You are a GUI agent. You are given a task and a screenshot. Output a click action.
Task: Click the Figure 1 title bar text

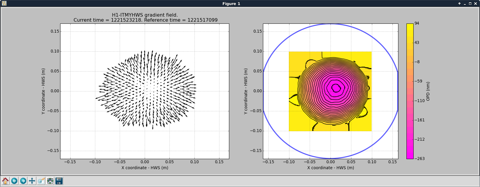coord(231,4)
